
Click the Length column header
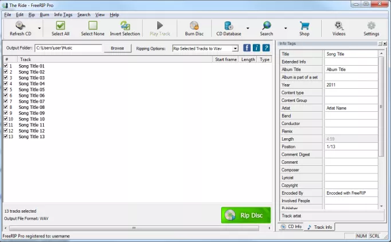248,59
